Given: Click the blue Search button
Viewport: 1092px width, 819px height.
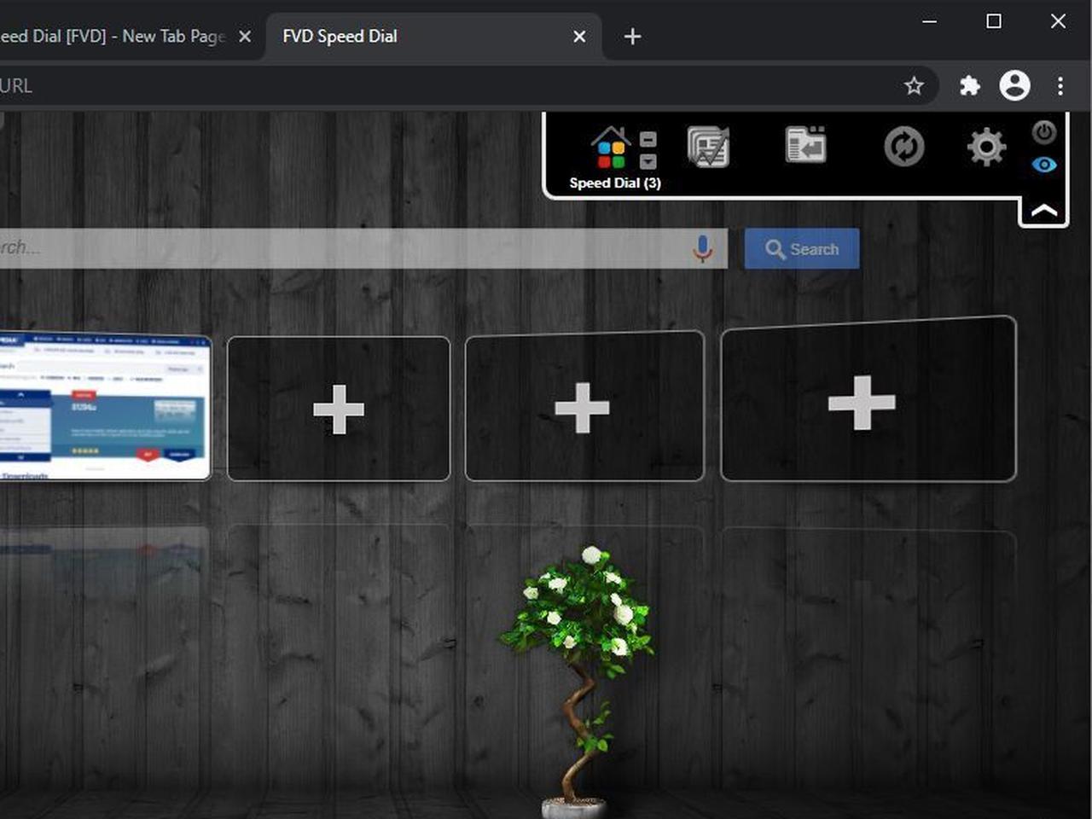Looking at the screenshot, I should tap(801, 249).
